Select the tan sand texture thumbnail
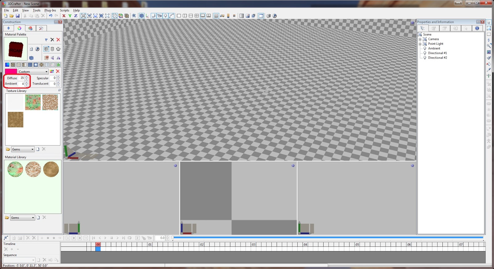494x269 pixels. tap(15, 120)
